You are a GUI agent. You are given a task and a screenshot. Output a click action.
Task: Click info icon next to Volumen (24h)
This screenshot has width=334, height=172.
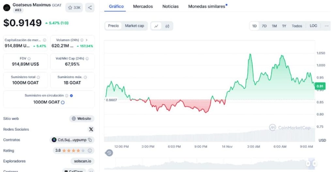82,40
